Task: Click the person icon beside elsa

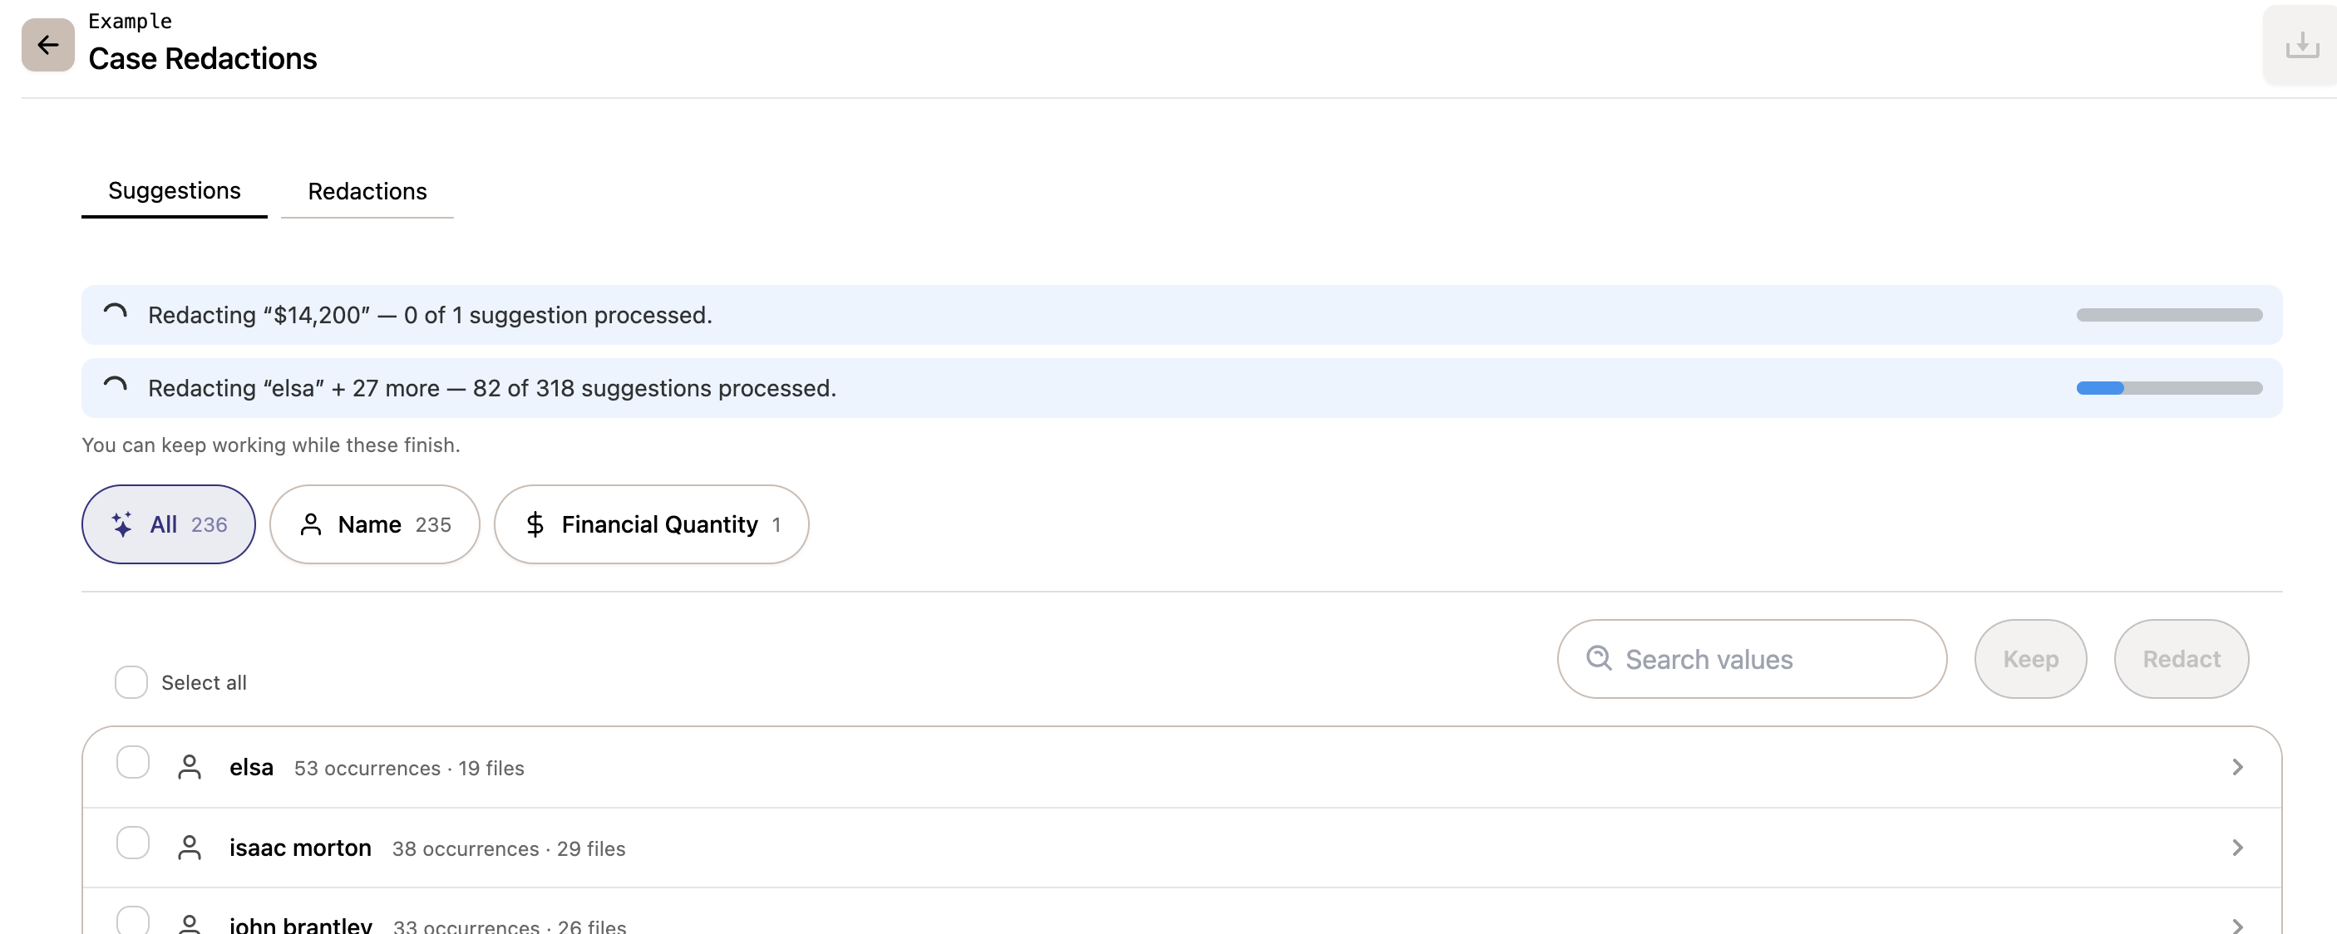Action: [190, 767]
